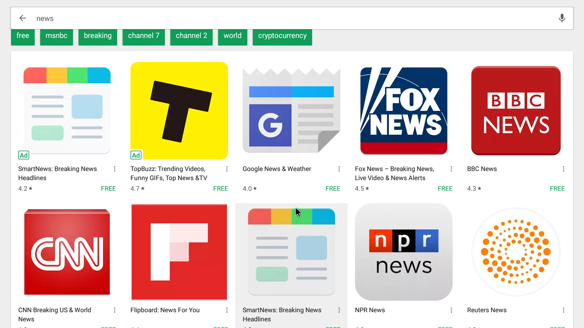Click the FREE label under TopBuzz

click(x=221, y=189)
